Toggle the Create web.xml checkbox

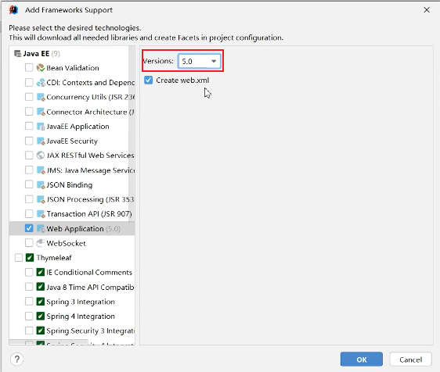point(148,80)
